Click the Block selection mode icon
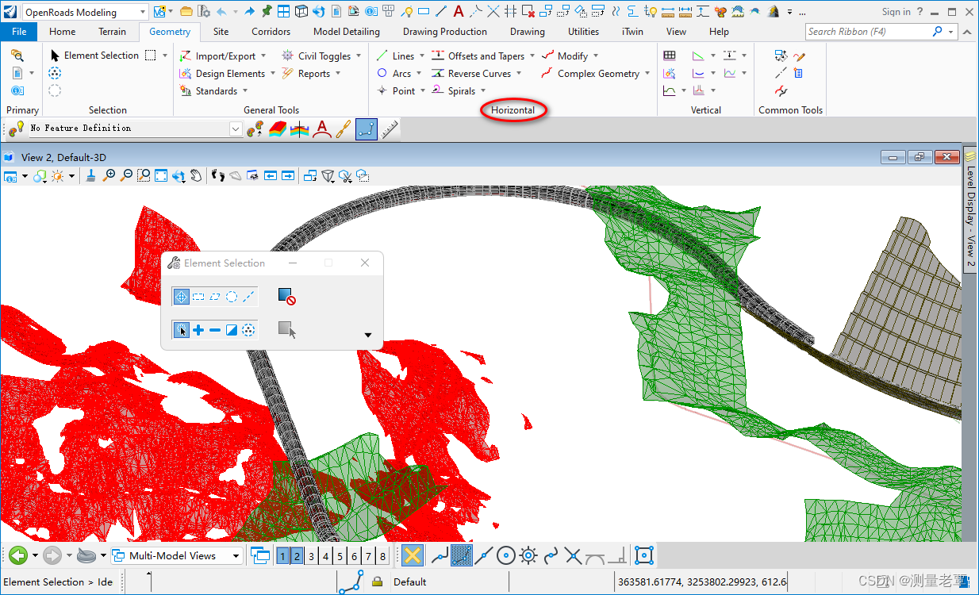This screenshot has width=979, height=595. coord(198,297)
